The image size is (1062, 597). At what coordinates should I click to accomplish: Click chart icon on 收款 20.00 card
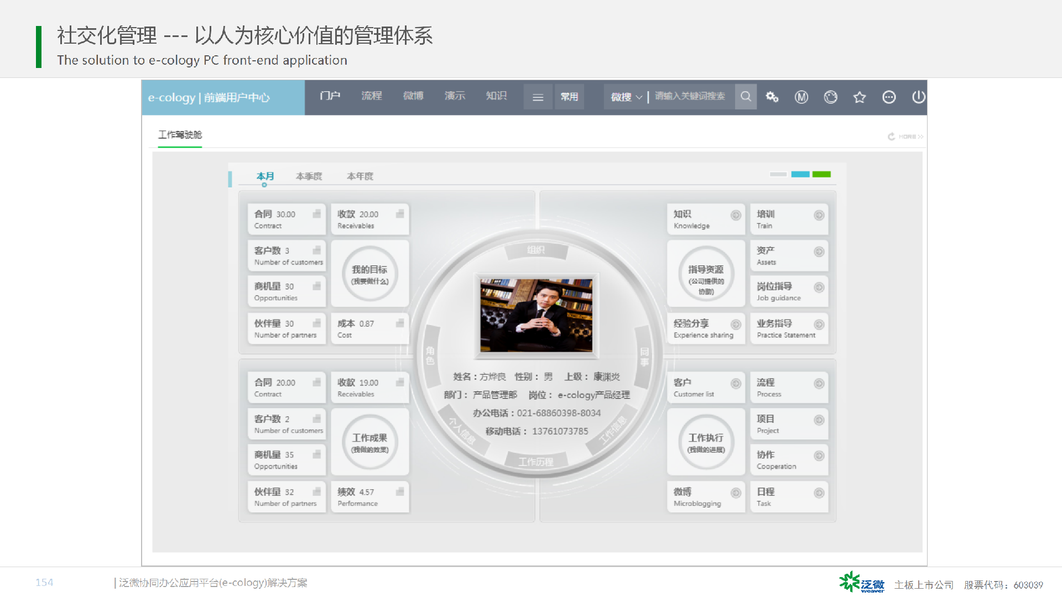[400, 213]
